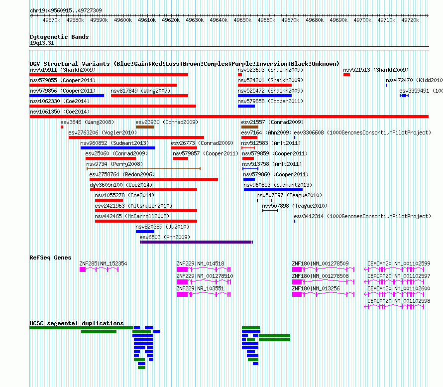Select the CEACAM20|NM_001102598 transcript label
This screenshot has width=443, height=387.
(399, 301)
